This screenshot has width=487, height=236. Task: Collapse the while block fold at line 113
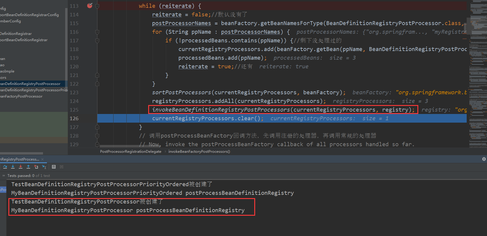[x=97, y=6]
